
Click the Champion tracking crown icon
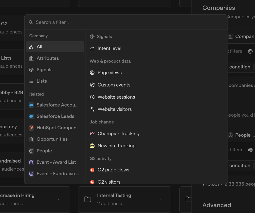pyautogui.click(x=92, y=134)
